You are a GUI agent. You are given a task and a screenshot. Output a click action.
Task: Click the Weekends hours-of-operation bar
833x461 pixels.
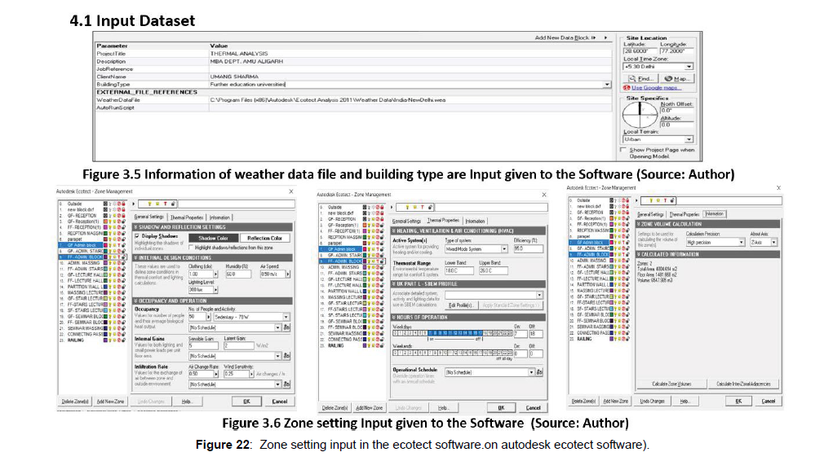tap(453, 353)
